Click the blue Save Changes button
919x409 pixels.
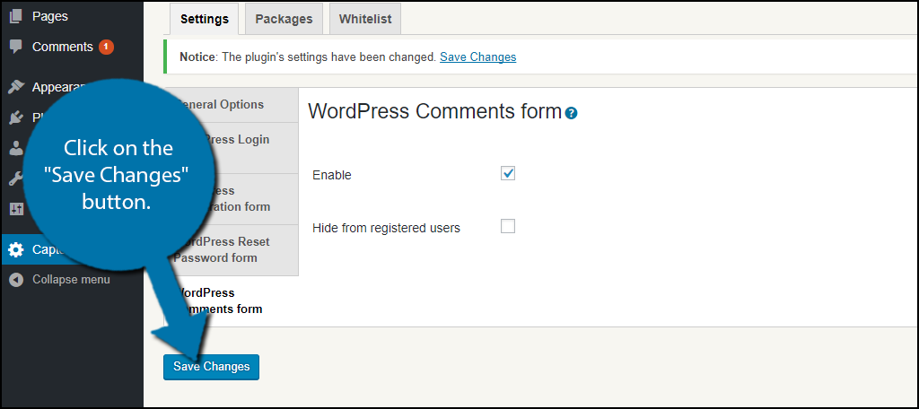pos(211,367)
